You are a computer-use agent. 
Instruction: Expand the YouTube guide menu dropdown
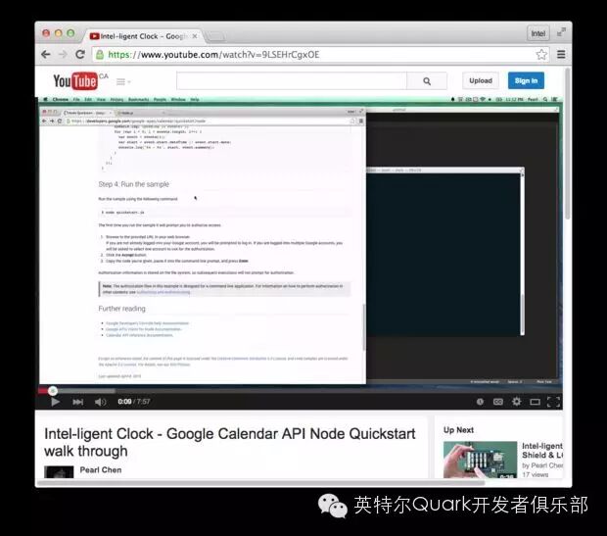(123, 81)
